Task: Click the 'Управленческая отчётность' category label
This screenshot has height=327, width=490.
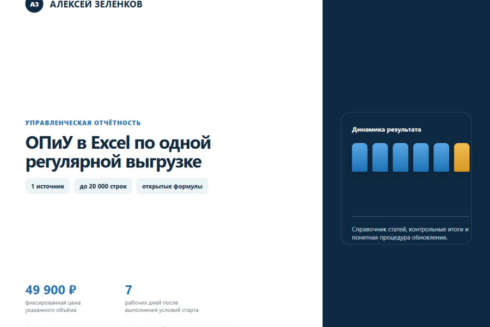Action: point(83,123)
